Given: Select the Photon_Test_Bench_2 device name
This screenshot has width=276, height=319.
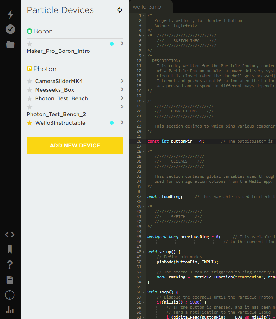Looking at the screenshot, I should [x=56, y=114].
